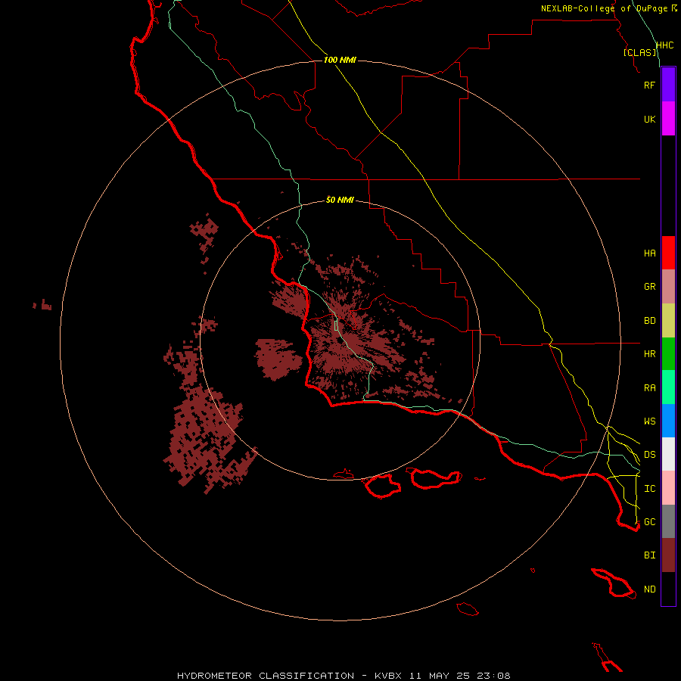Click the 100 NMI range ring label
This screenshot has height=681, width=681.
(340, 60)
